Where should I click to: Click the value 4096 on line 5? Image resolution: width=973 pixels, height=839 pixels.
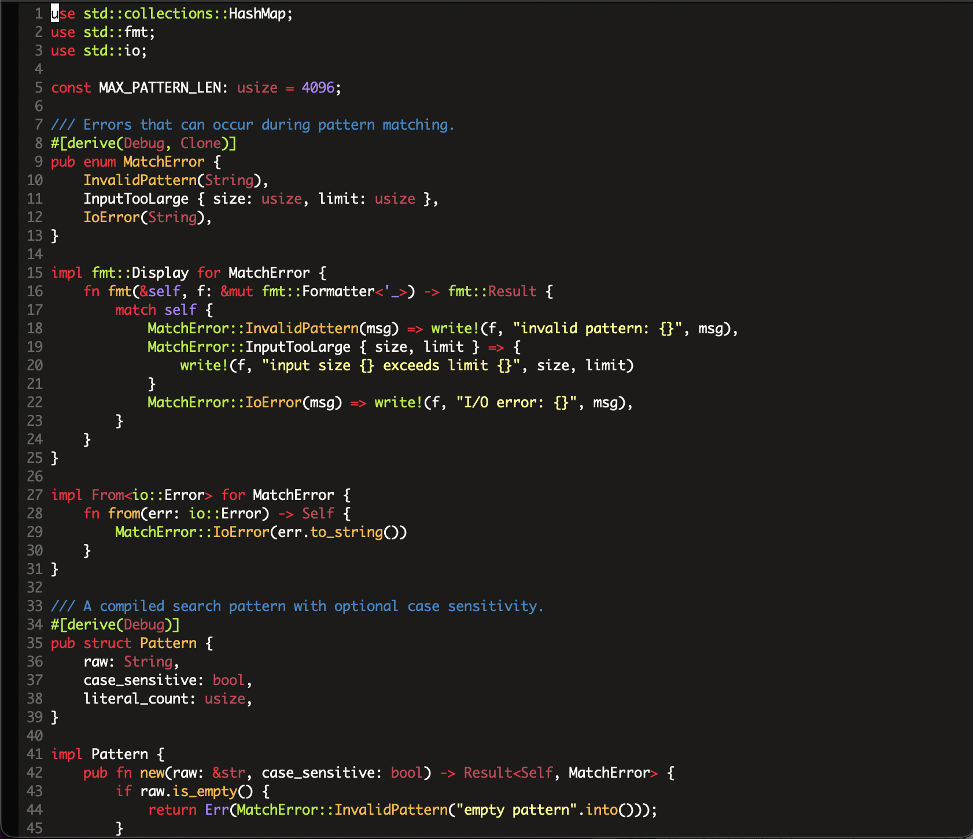pyautogui.click(x=318, y=87)
